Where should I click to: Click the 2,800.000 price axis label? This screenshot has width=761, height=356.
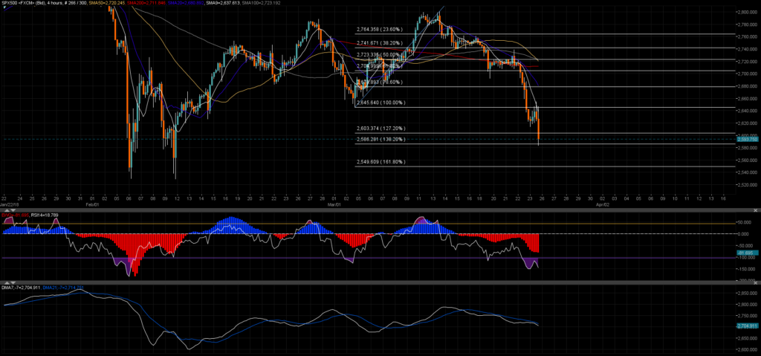[746, 12]
